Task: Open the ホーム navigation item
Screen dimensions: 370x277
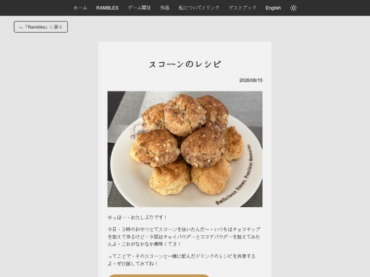Action: (x=80, y=8)
